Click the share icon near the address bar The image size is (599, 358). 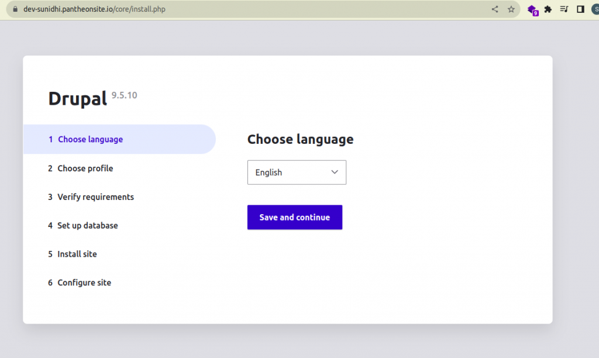[494, 9]
